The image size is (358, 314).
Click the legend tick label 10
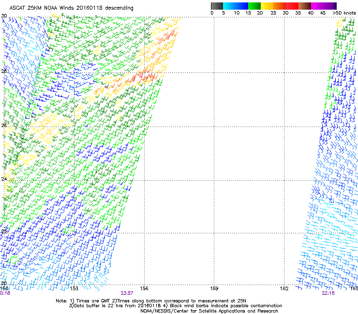click(237, 13)
